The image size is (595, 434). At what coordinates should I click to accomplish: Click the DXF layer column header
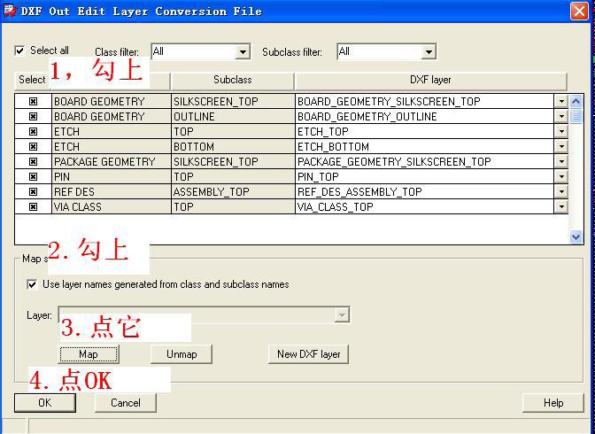pyautogui.click(x=430, y=80)
